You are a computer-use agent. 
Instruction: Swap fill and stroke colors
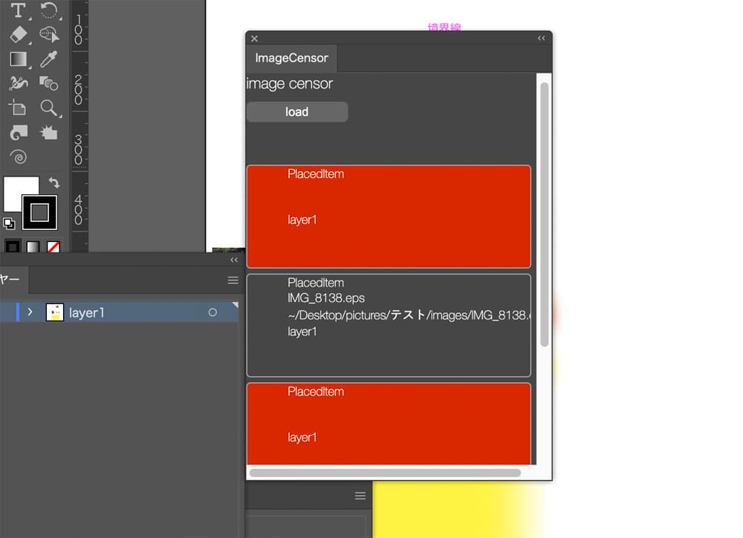click(x=53, y=182)
